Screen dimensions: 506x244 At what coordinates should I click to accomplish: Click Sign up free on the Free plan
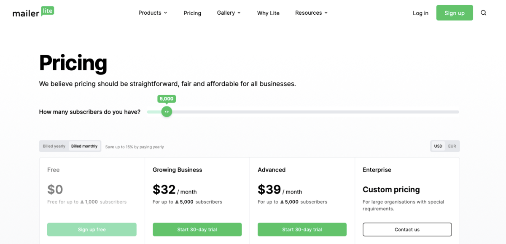[92, 229]
